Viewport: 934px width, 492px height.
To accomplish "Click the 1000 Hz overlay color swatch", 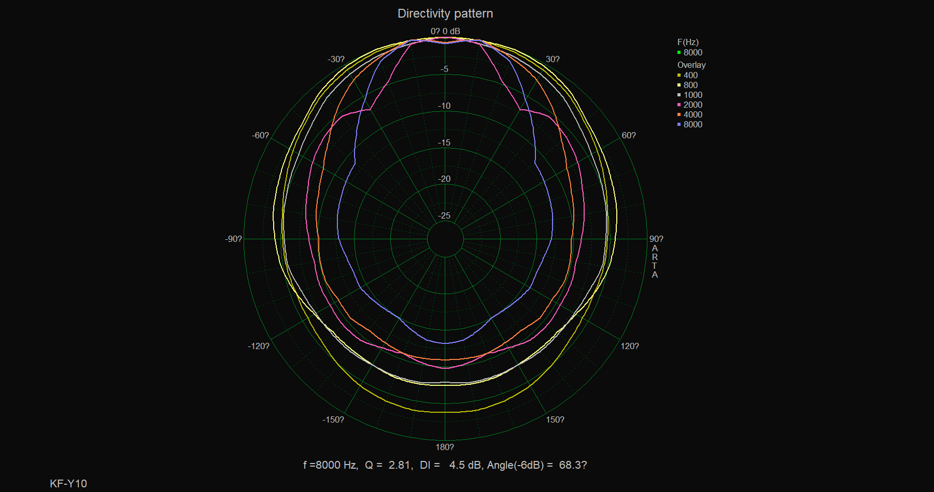I will 679,95.
